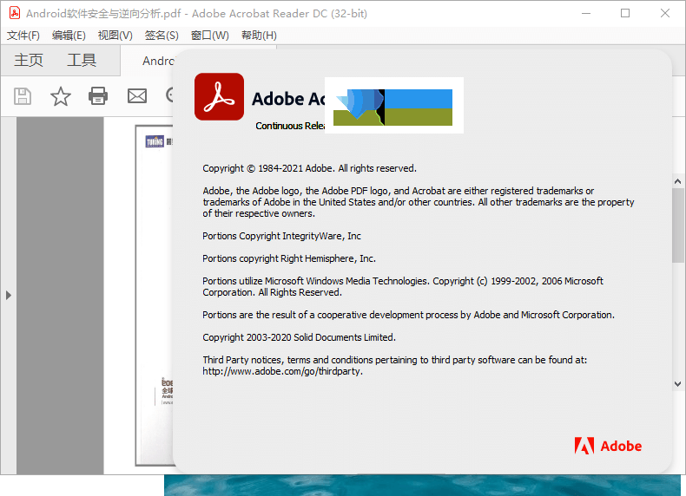
Task: Click the scrollbar thumb in the About dialog
Action: coord(677,225)
